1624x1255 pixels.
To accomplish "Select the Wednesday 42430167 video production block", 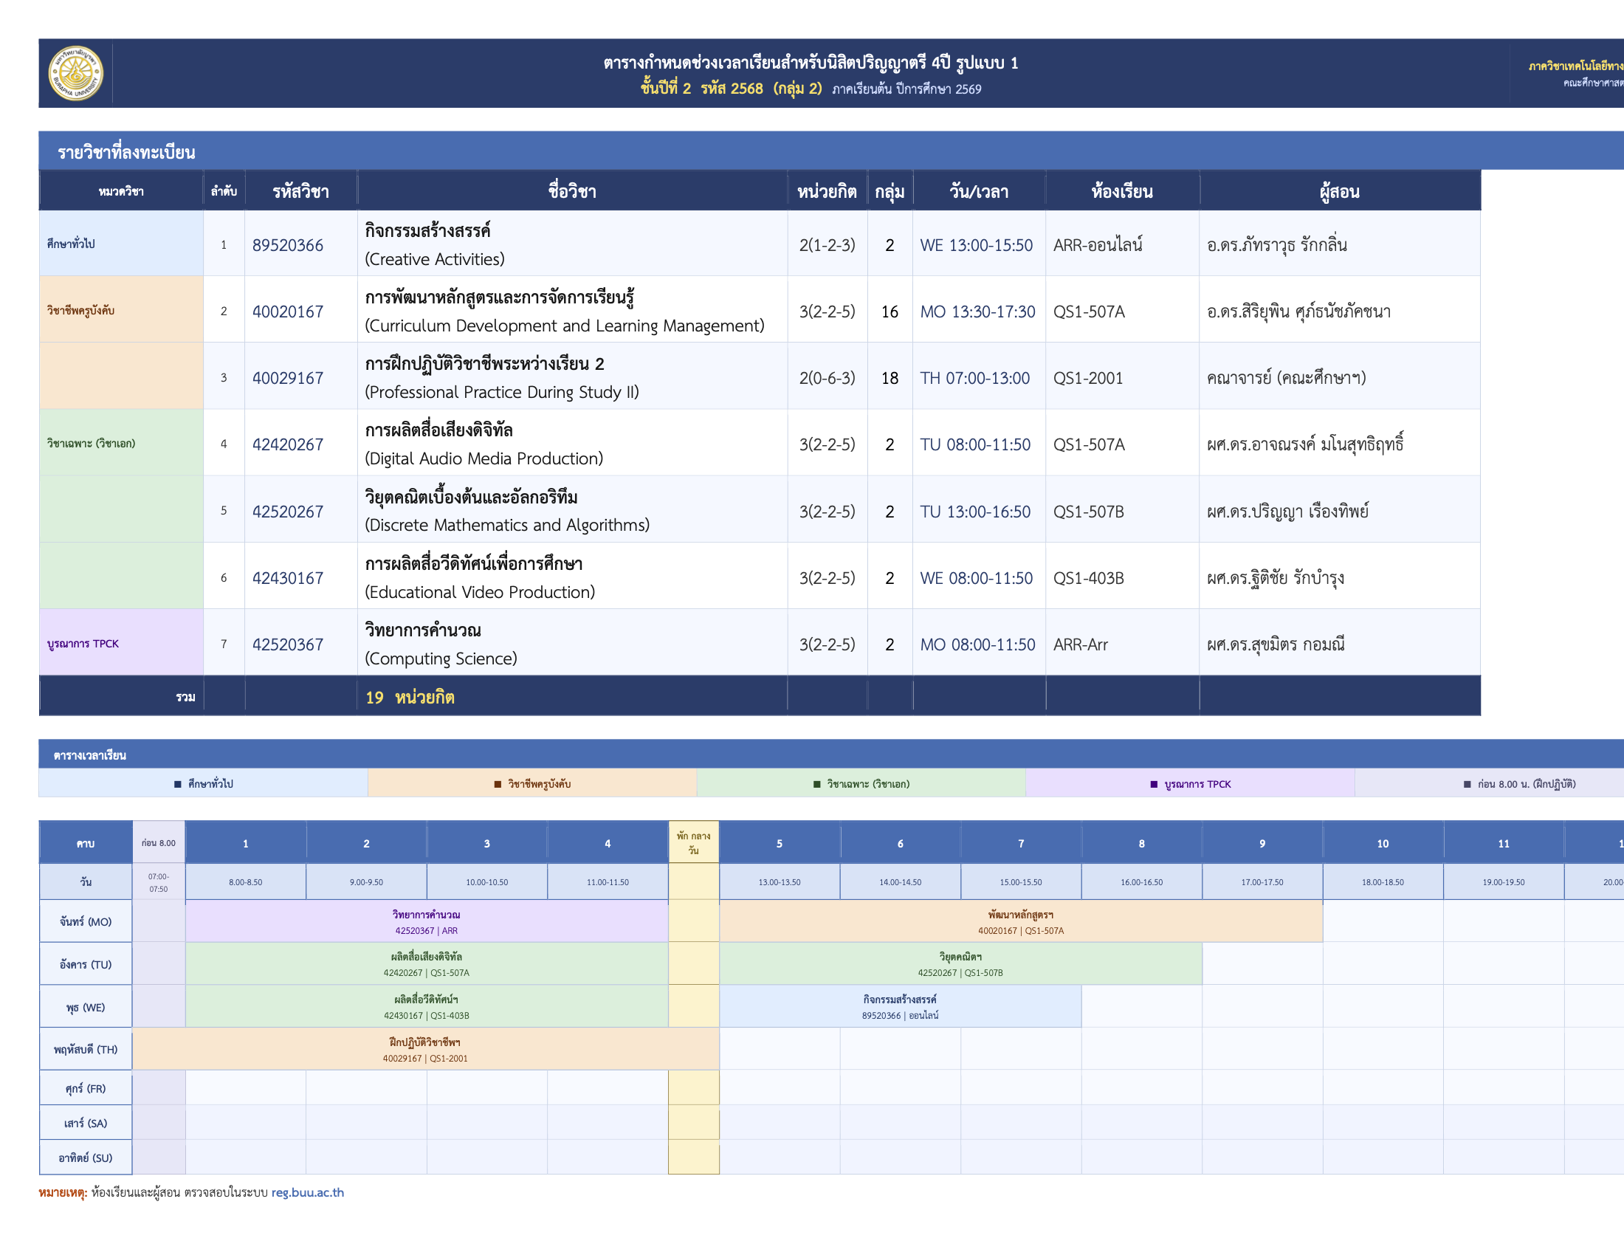I will [x=427, y=1007].
